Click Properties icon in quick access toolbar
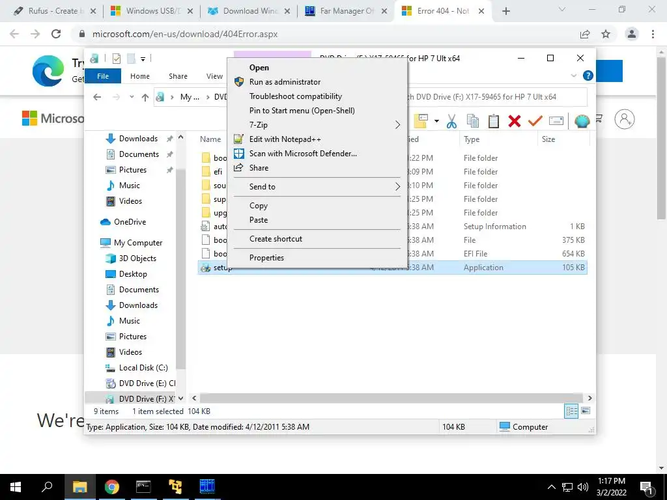 pyautogui.click(x=116, y=59)
